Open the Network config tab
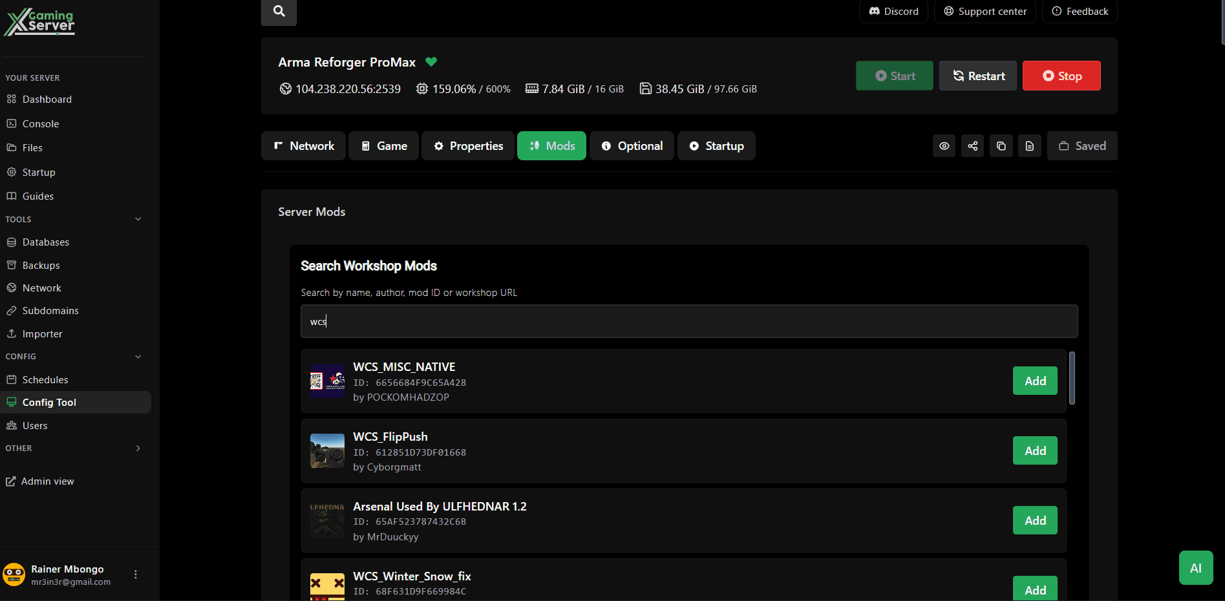Viewport: 1225px width, 601px height. [x=303, y=145]
